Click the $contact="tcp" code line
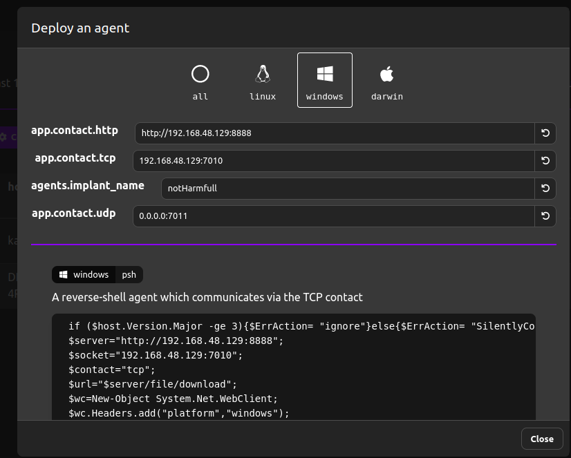This screenshot has height=458, width=571. [112, 370]
